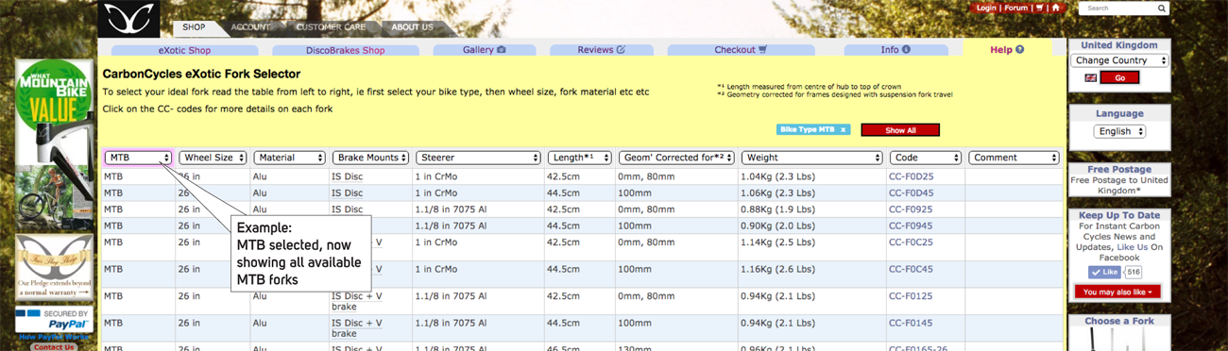Remove the Bike Type MTB filter tag

click(843, 129)
